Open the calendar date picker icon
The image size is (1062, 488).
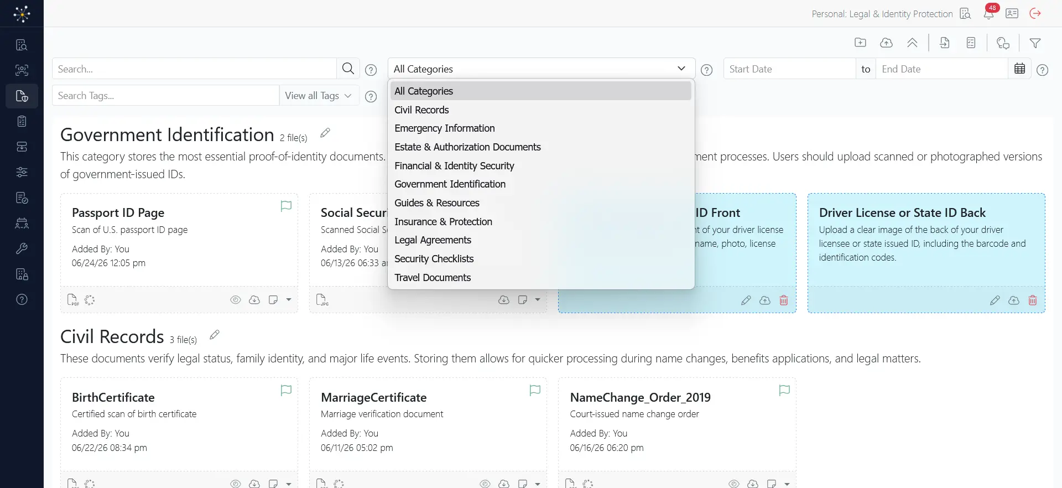(x=1019, y=69)
